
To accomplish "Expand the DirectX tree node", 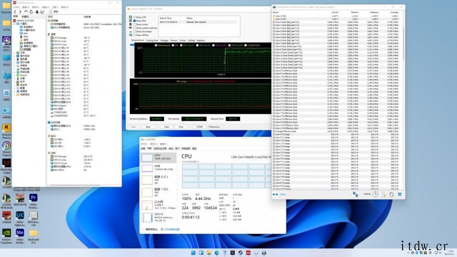I will click(15, 75).
